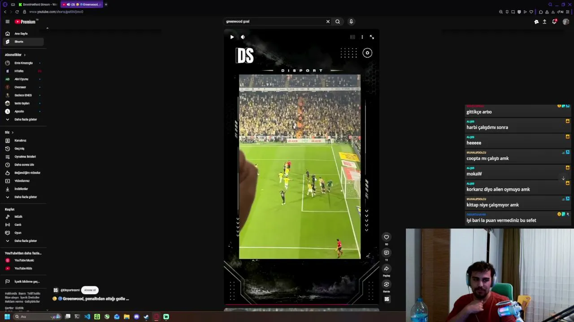Viewport: 574px width, 322px height.
Task: Open the Windows Start menu
Action: [7, 317]
